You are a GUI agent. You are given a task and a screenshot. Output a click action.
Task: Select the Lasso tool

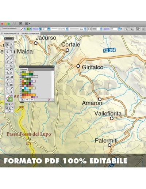pyautogui.click(x=11, y=48)
